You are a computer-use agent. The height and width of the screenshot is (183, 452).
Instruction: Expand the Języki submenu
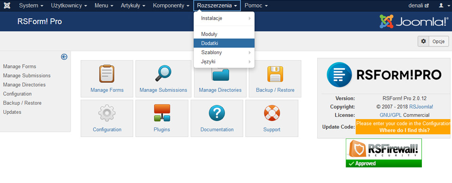(x=224, y=61)
